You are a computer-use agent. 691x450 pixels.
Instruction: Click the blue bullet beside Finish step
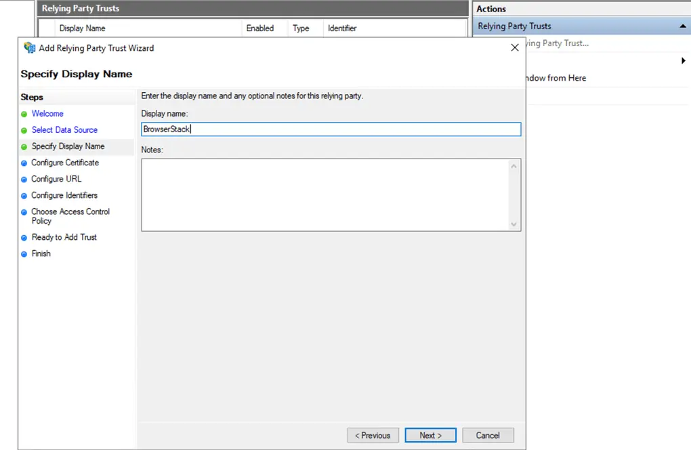tap(24, 254)
